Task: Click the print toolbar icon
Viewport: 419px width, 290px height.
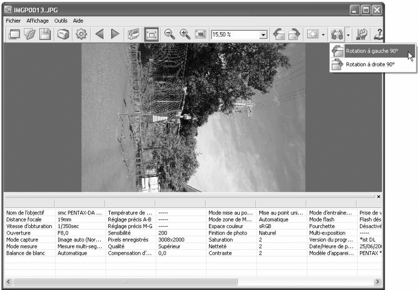Action: point(63,34)
